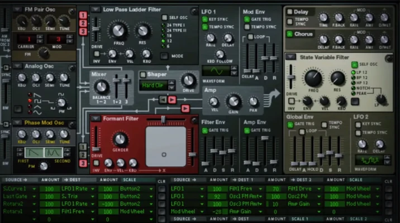Step the FM Pair Osc CARRIER value
The width and height of the screenshot is (400, 223).
click(x=40, y=39)
